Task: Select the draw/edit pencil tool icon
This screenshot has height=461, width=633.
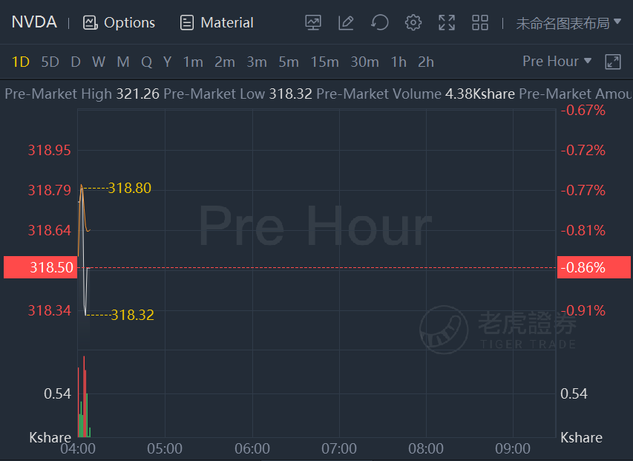Action: [346, 22]
